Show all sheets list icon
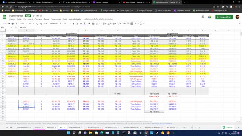This screenshot has width=242, height=136. tap(11, 128)
